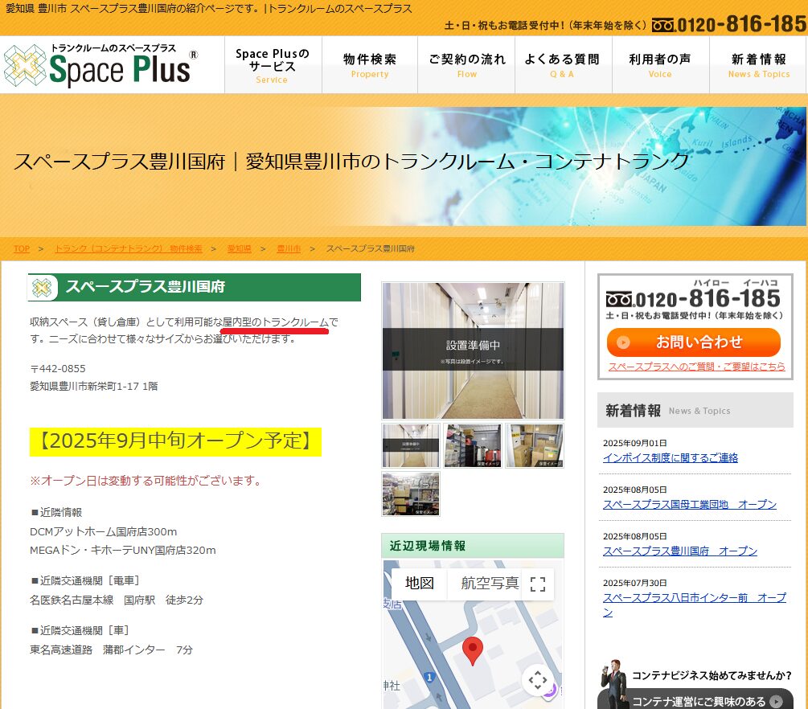Click 東名高速道路 蒲郡インター 7分 text
The width and height of the screenshot is (808, 709).
click(x=111, y=650)
